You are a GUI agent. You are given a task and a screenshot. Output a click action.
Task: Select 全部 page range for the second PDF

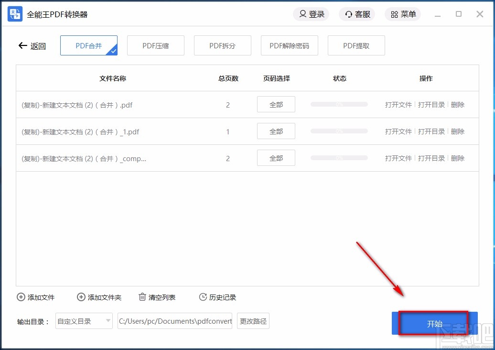pyautogui.click(x=276, y=131)
